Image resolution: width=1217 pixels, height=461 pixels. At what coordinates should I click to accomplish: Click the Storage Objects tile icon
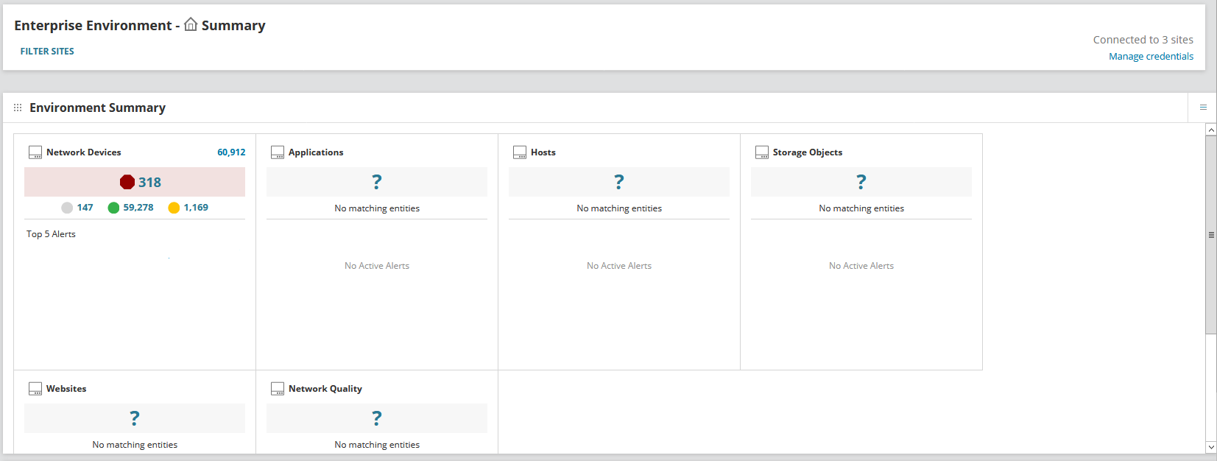(x=762, y=152)
